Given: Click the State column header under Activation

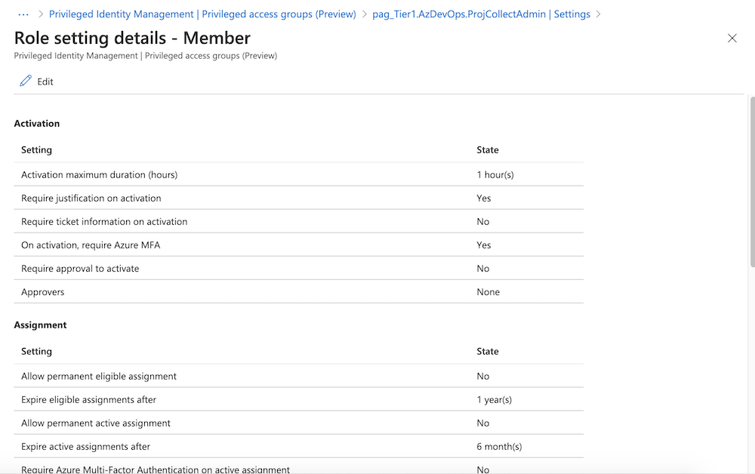Looking at the screenshot, I should tap(488, 149).
